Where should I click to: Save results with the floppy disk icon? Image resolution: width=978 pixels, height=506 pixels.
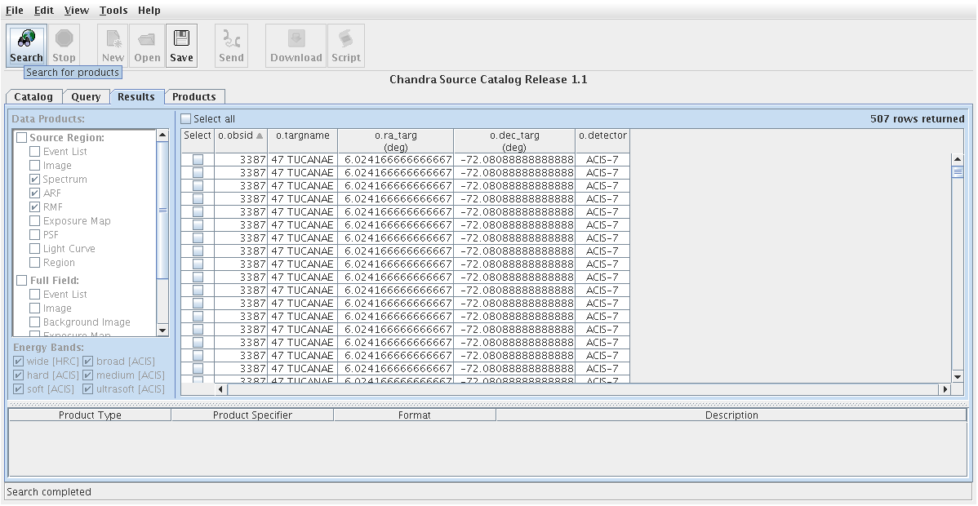point(181,39)
